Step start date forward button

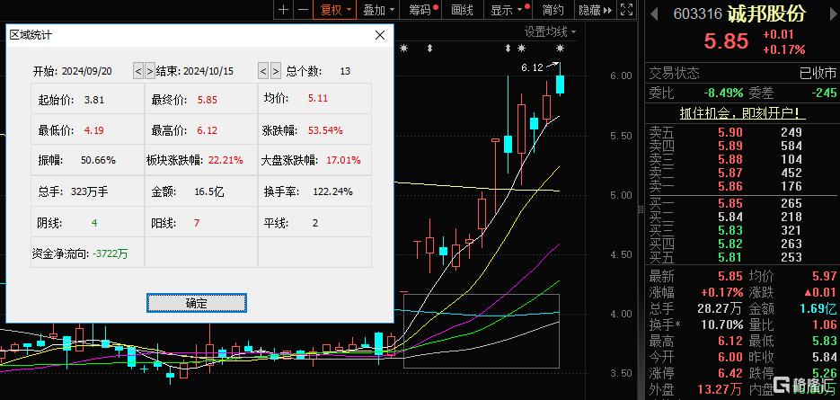(x=150, y=71)
